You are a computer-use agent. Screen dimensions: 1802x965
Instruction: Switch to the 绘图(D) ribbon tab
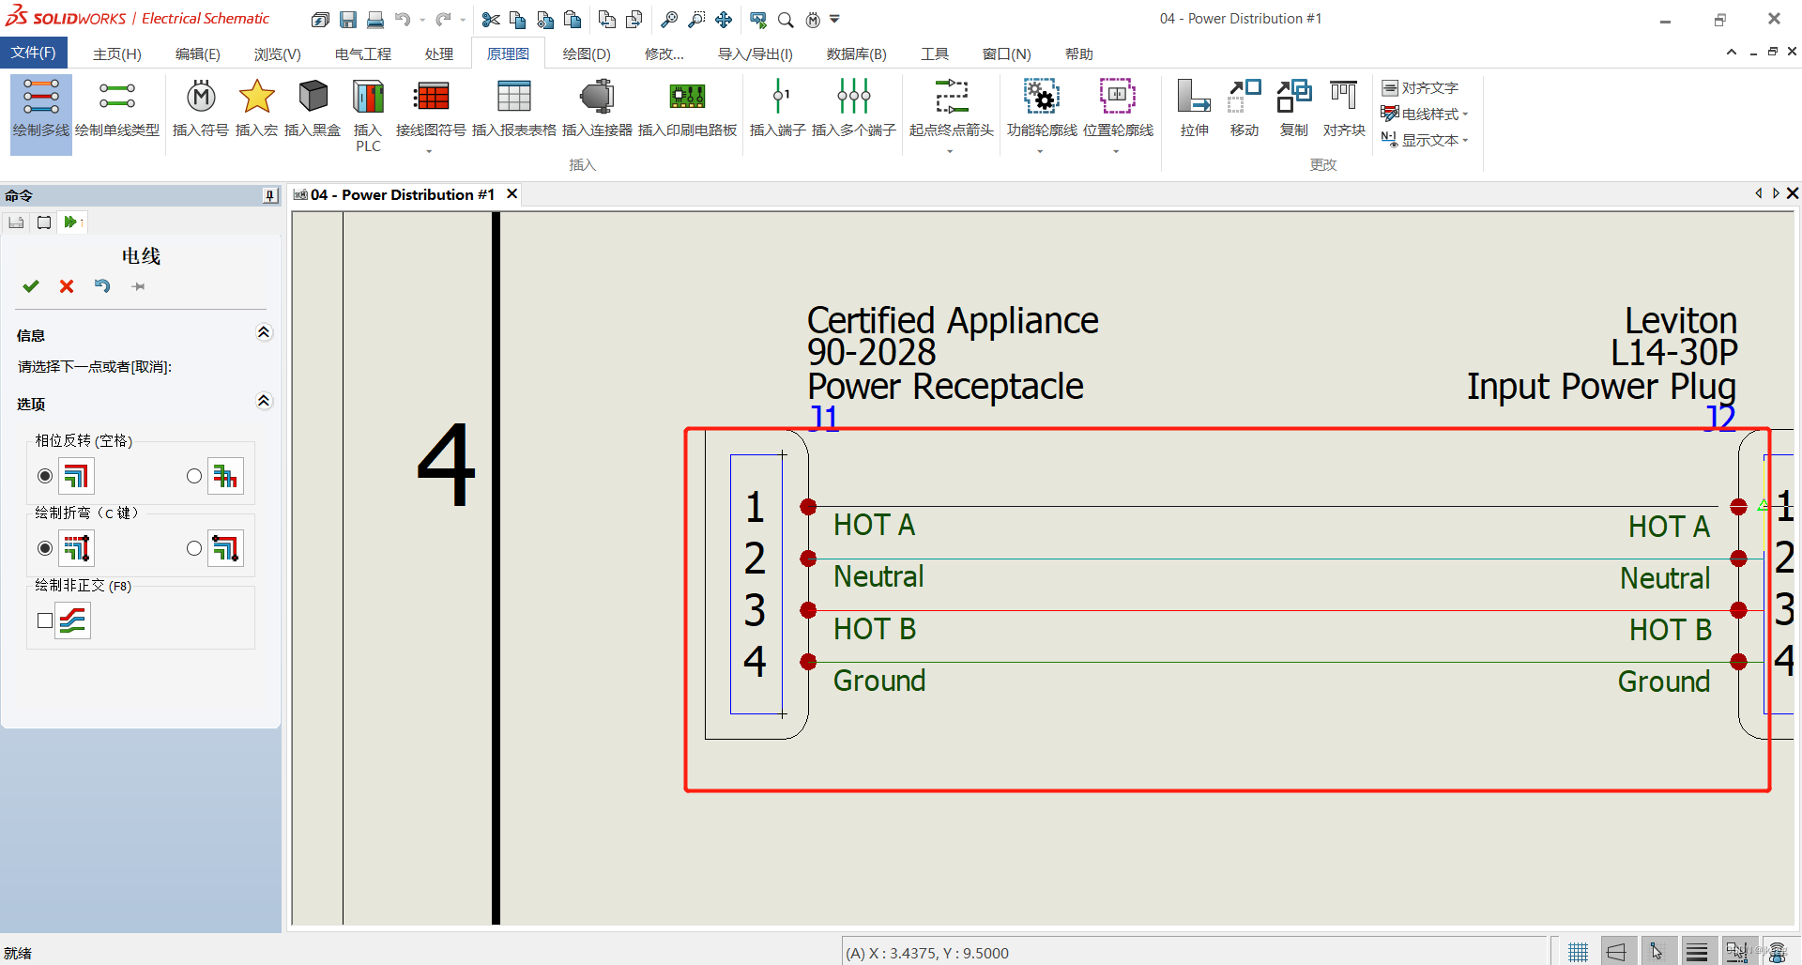[587, 54]
